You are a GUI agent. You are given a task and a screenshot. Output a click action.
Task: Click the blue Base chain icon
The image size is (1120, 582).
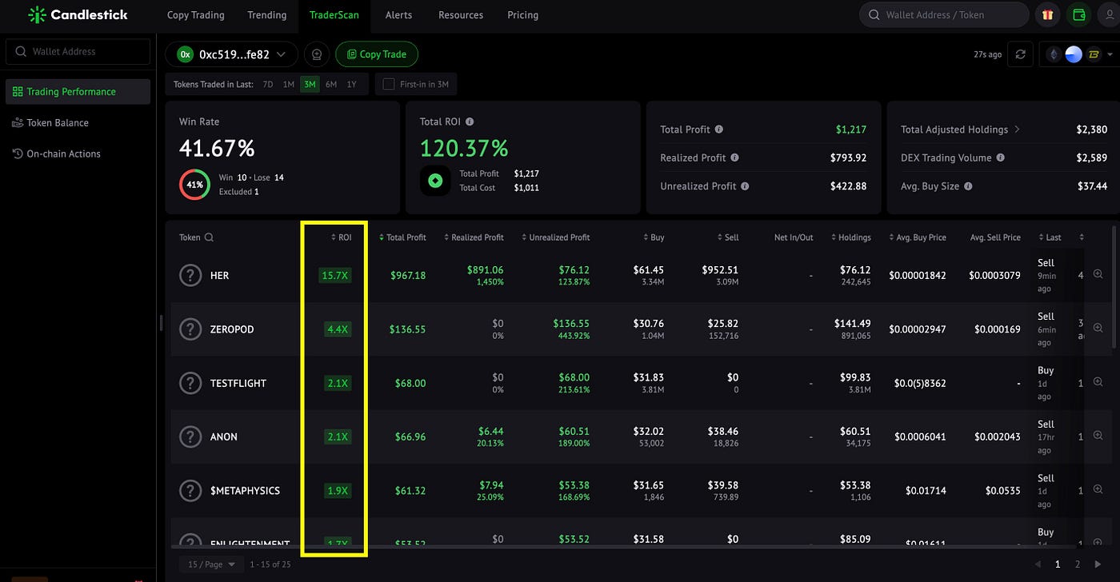[x=1074, y=54]
